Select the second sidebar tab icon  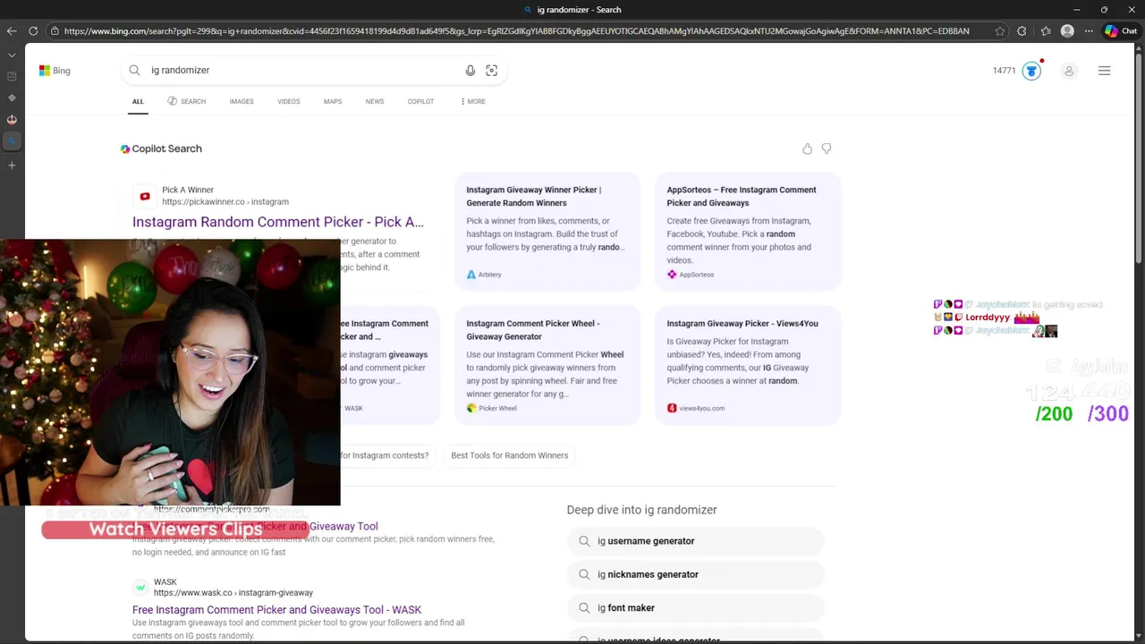[12, 97]
